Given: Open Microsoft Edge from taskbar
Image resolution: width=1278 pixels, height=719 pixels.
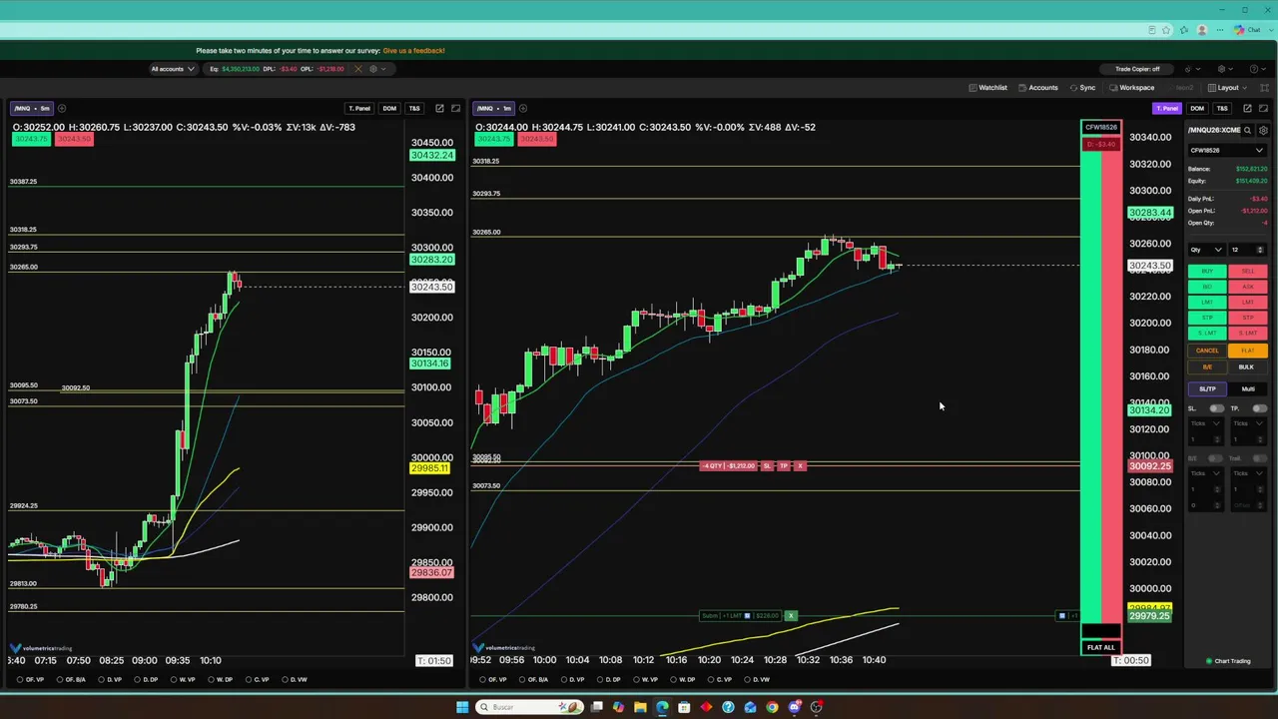Looking at the screenshot, I should point(662,707).
